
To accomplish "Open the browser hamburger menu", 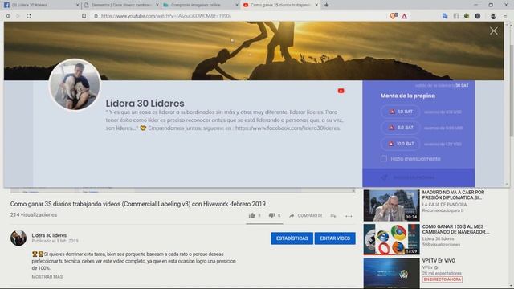I will pos(505,16).
